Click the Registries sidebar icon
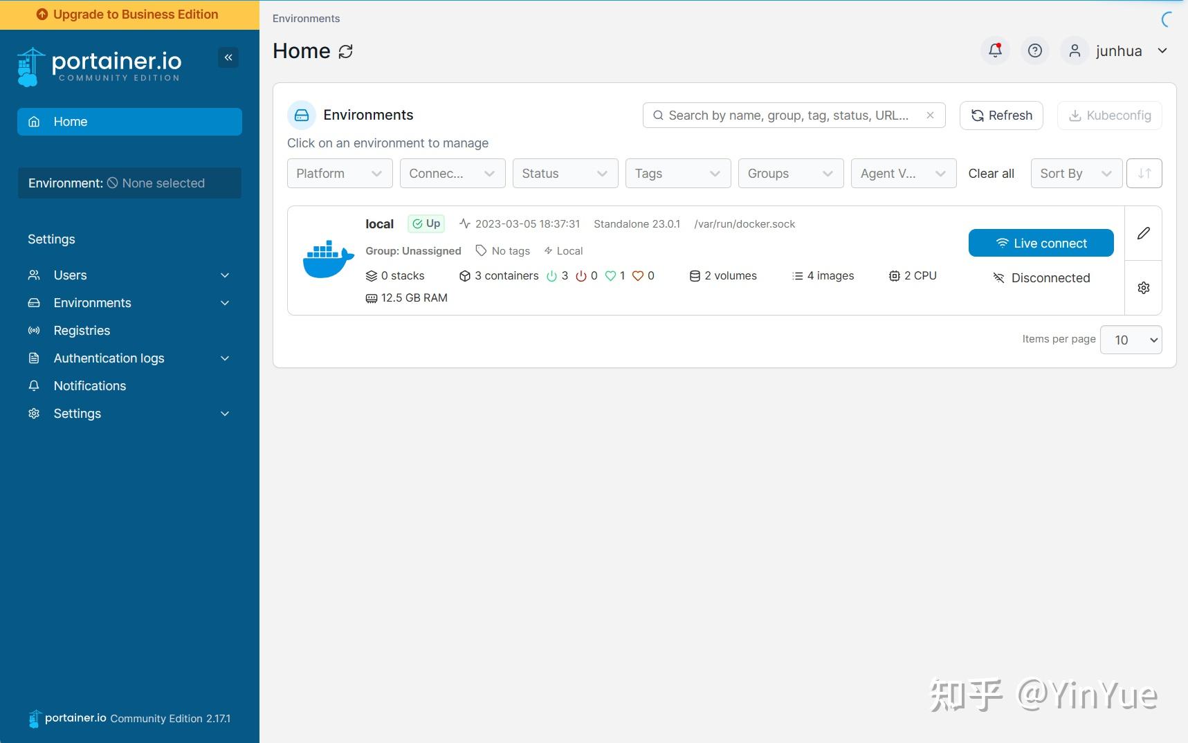Screen dimensions: 1188x743 [34, 330]
